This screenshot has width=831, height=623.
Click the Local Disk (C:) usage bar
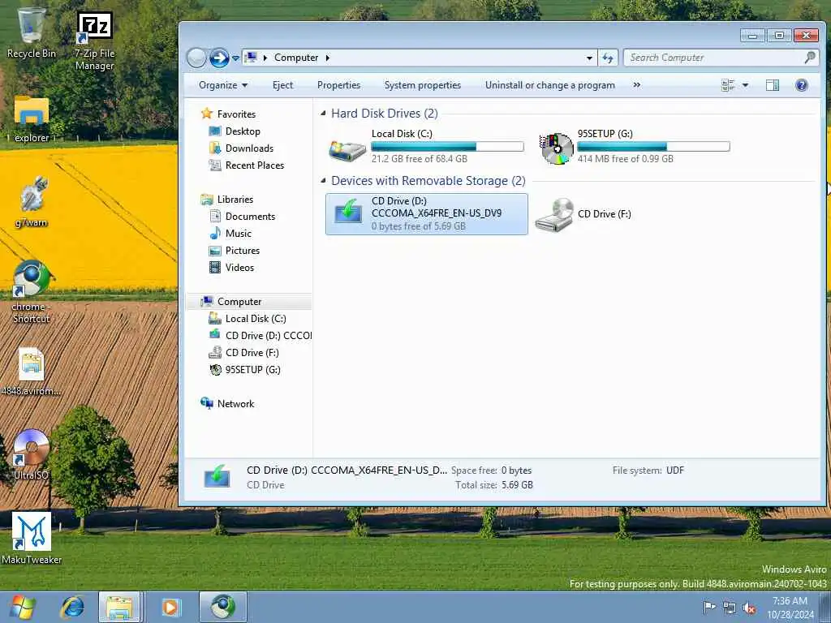coord(447,146)
